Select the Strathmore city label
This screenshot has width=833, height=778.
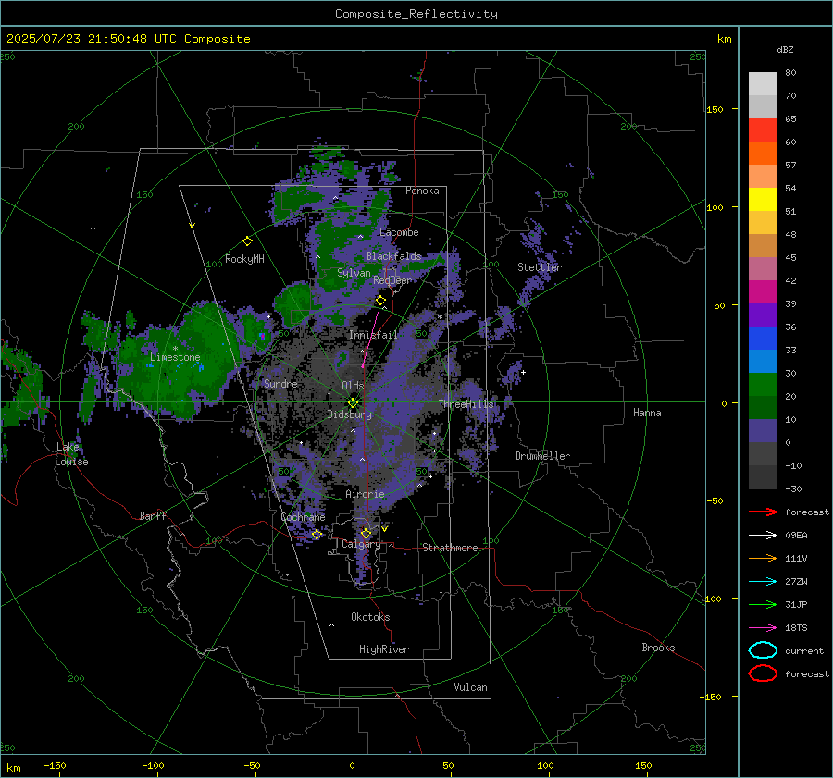tap(450, 548)
